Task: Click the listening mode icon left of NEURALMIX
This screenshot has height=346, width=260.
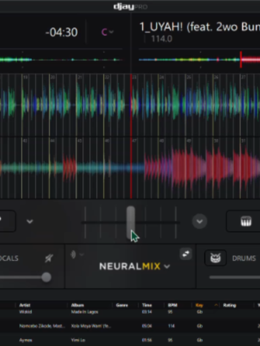Action: pos(73,254)
